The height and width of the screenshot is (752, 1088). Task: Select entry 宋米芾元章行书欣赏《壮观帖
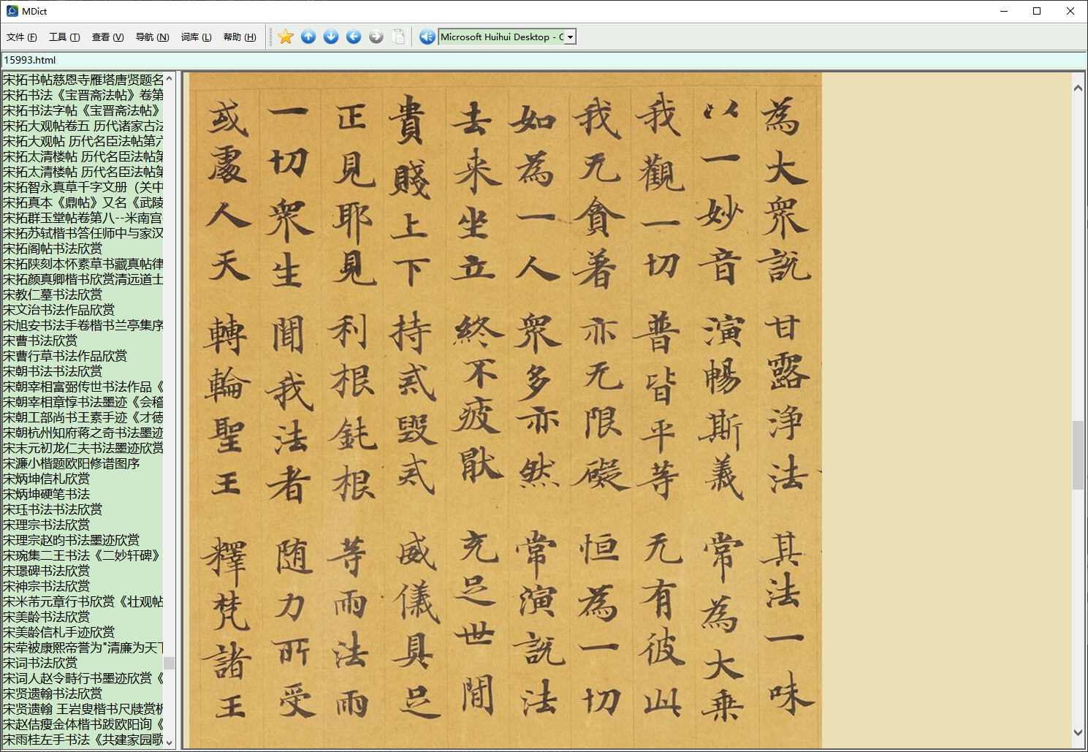[83, 601]
